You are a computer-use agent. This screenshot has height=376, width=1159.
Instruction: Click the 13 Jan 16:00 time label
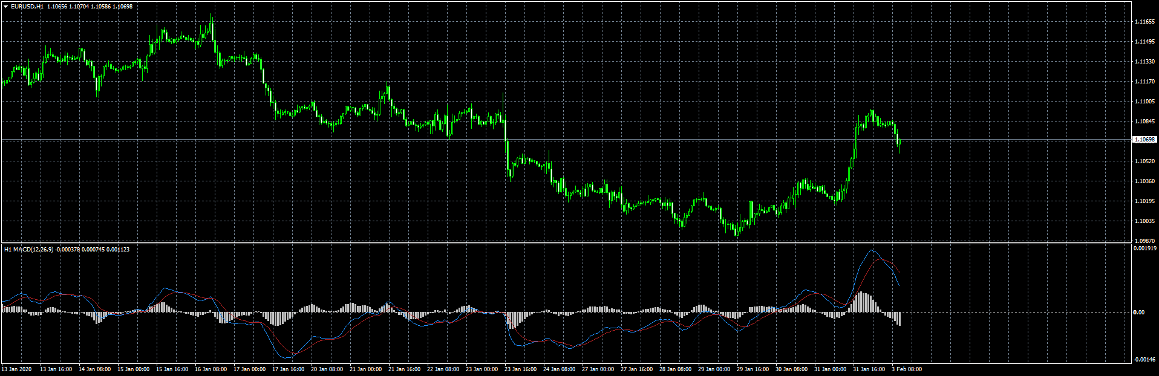click(x=56, y=369)
